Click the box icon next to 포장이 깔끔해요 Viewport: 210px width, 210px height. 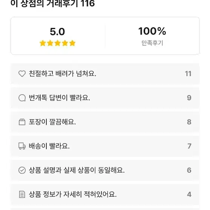(22, 122)
